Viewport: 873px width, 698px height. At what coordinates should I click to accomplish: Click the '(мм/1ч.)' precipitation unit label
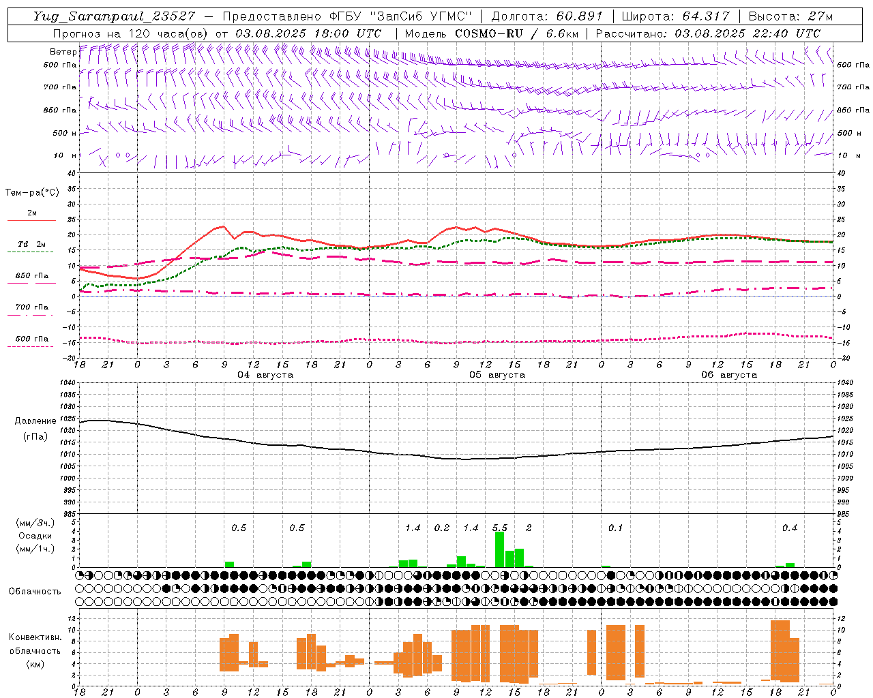[x=35, y=549]
